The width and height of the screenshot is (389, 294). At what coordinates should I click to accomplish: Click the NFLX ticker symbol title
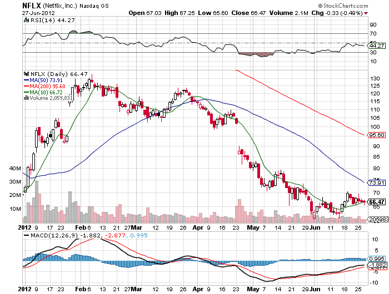(32, 6)
